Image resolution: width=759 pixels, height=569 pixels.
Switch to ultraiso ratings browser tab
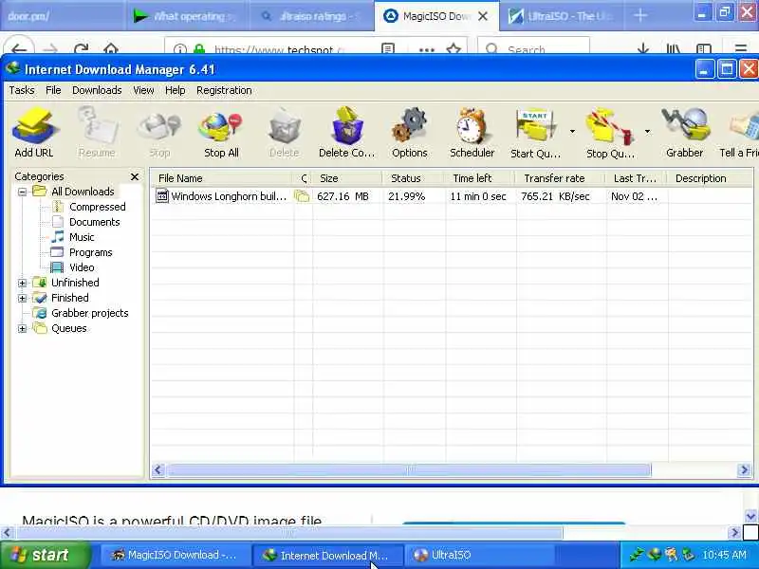[x=312, y=16]
